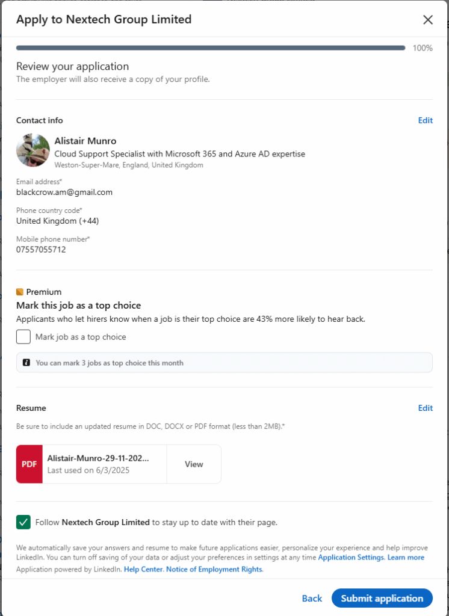Viewport: 449px width, 616px height.
Task: Click the mobile phone number 07557055712
Action: point(41,250)
